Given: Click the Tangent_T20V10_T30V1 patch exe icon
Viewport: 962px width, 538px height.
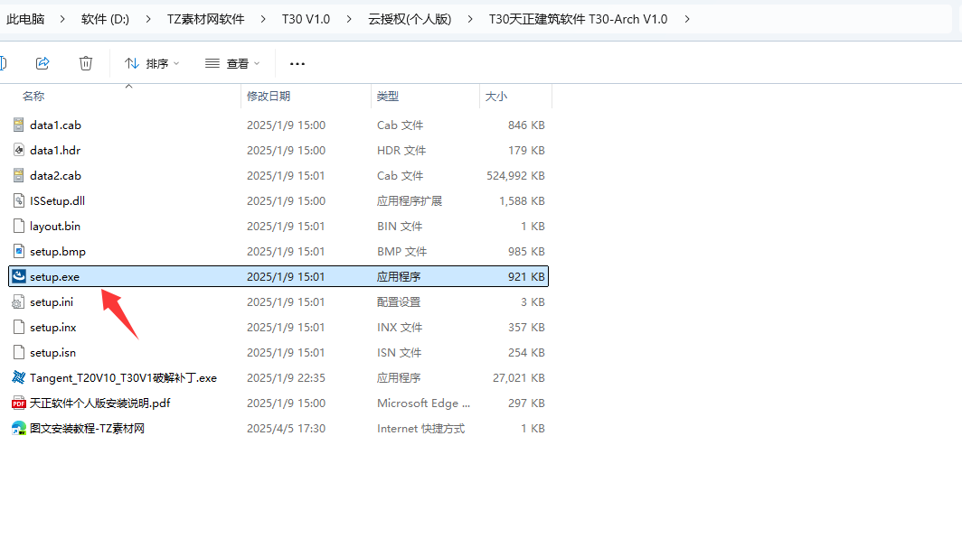Looking at the screenshot, I should tap(19, 377).
